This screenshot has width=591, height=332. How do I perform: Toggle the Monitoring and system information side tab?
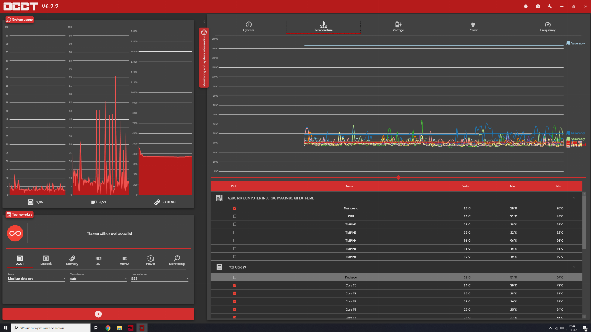coord(204,58)
